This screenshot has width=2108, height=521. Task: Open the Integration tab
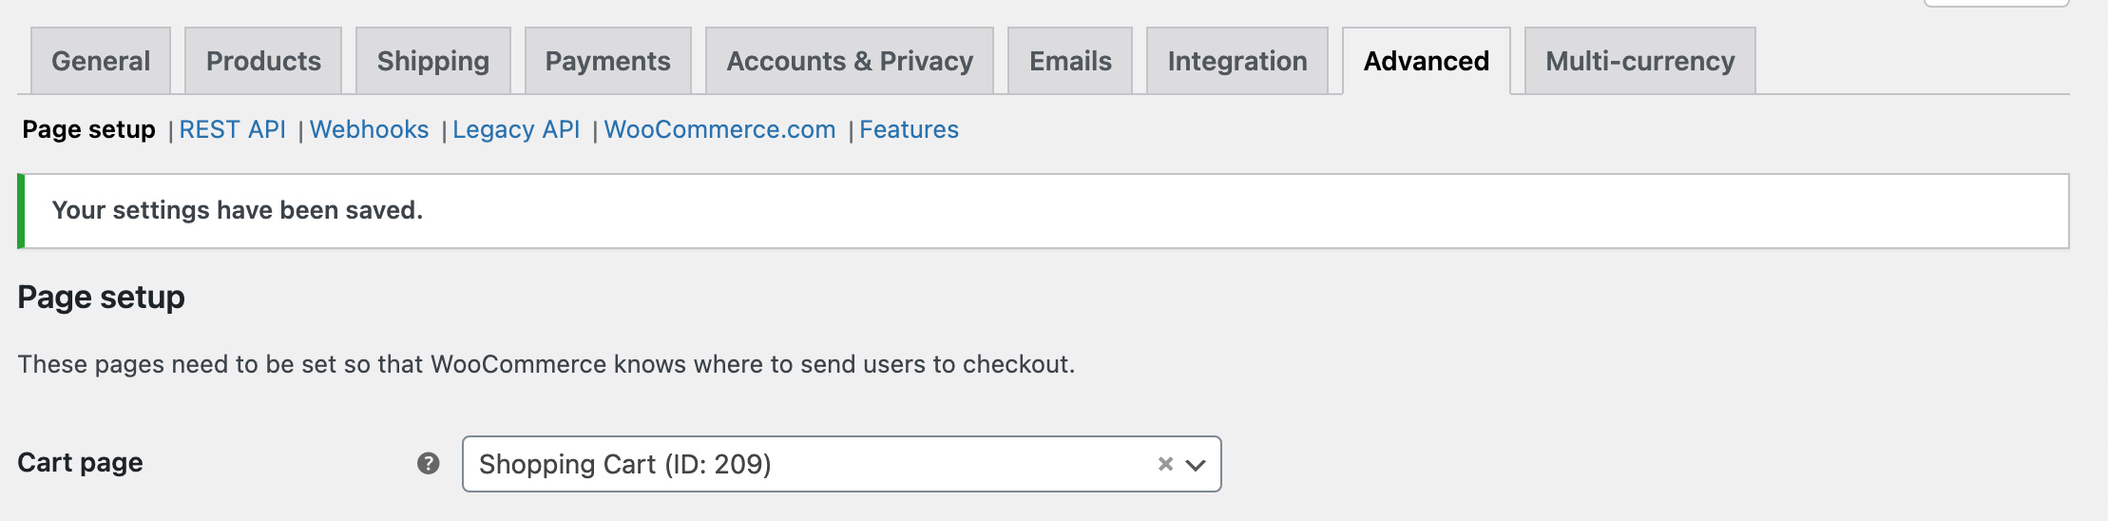(x=1237, y=61)
